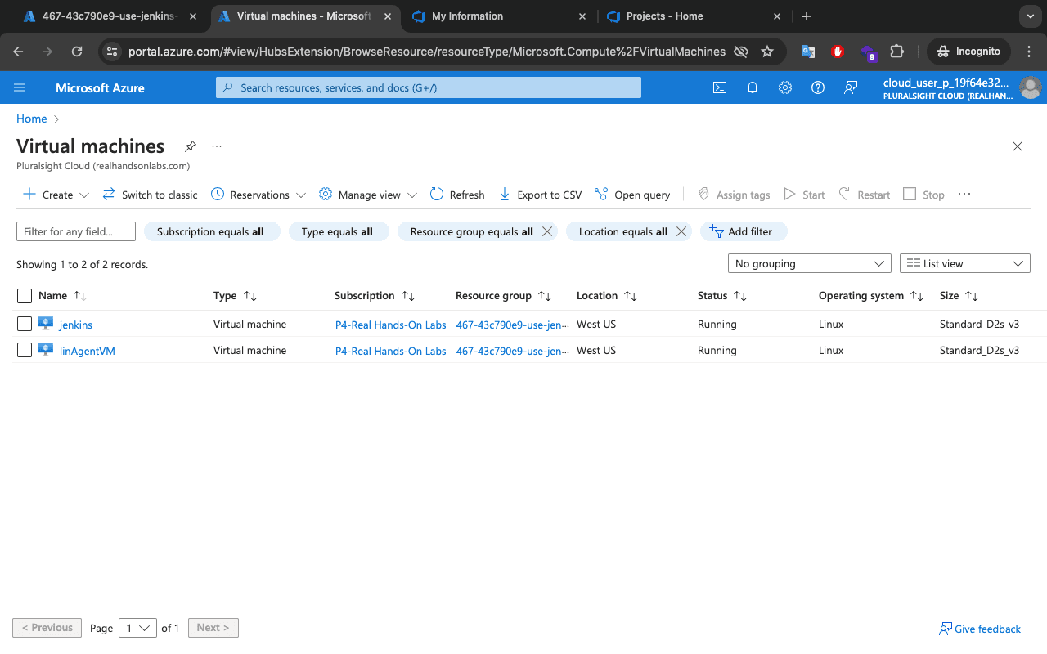Check the linAgentVM row checkbox
Viewport: 1047px width, 654px height.
[25, 350]
